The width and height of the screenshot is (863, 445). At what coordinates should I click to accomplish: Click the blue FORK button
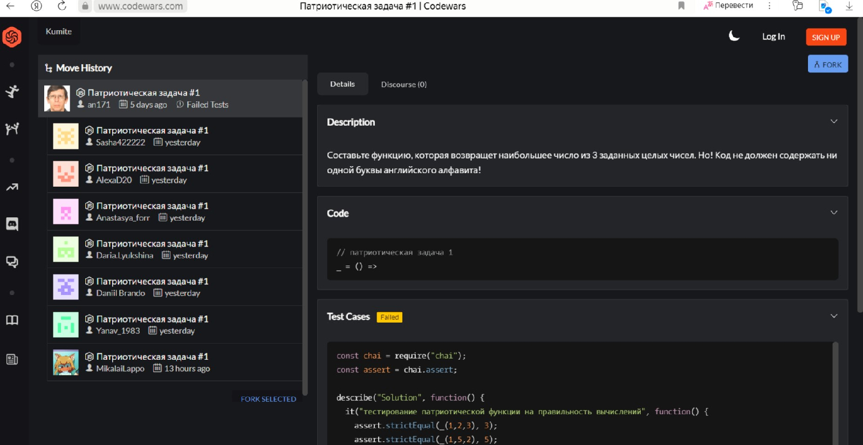(x=828, y=64)
